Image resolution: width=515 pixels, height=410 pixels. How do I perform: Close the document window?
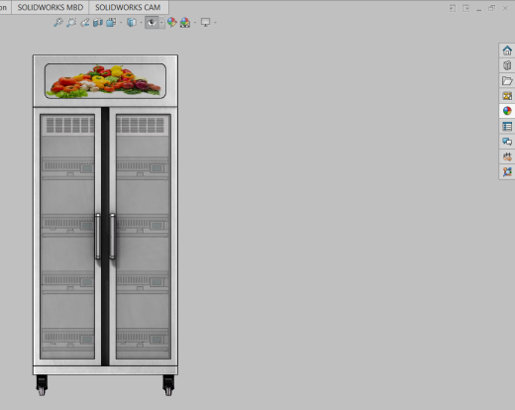505,8
